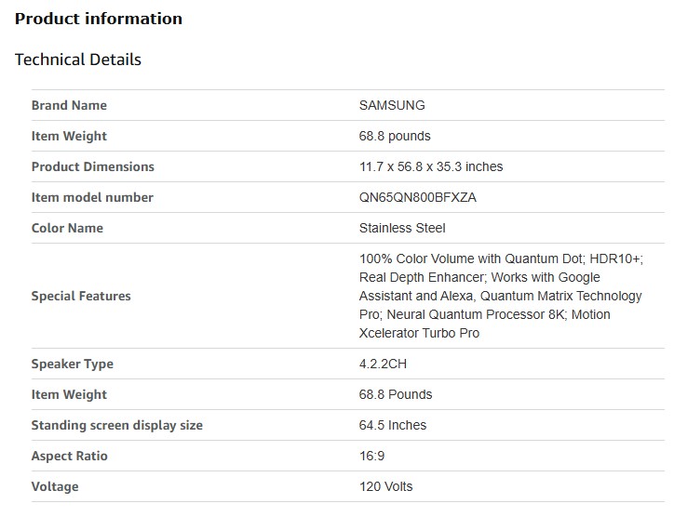Click the 120 Volts value

(385, 486)
